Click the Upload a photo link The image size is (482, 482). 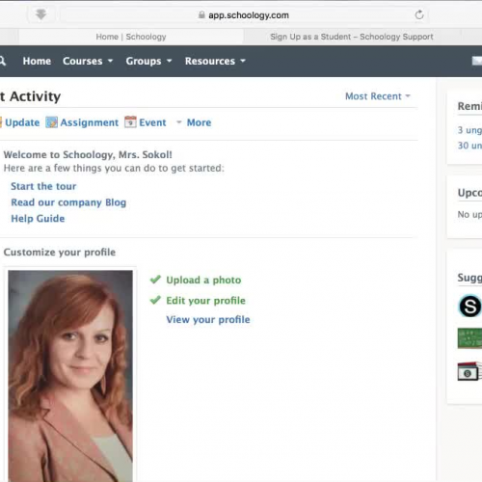pyautogui.click(x=203, y=280)
